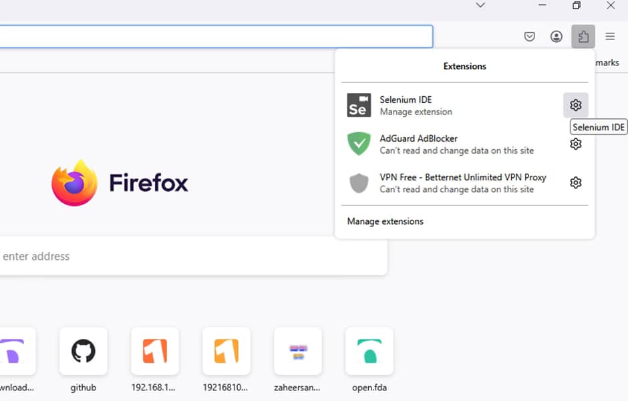628x401 pixels.
Task: Restore down the Firefox window
Action: tap(577, 5)
